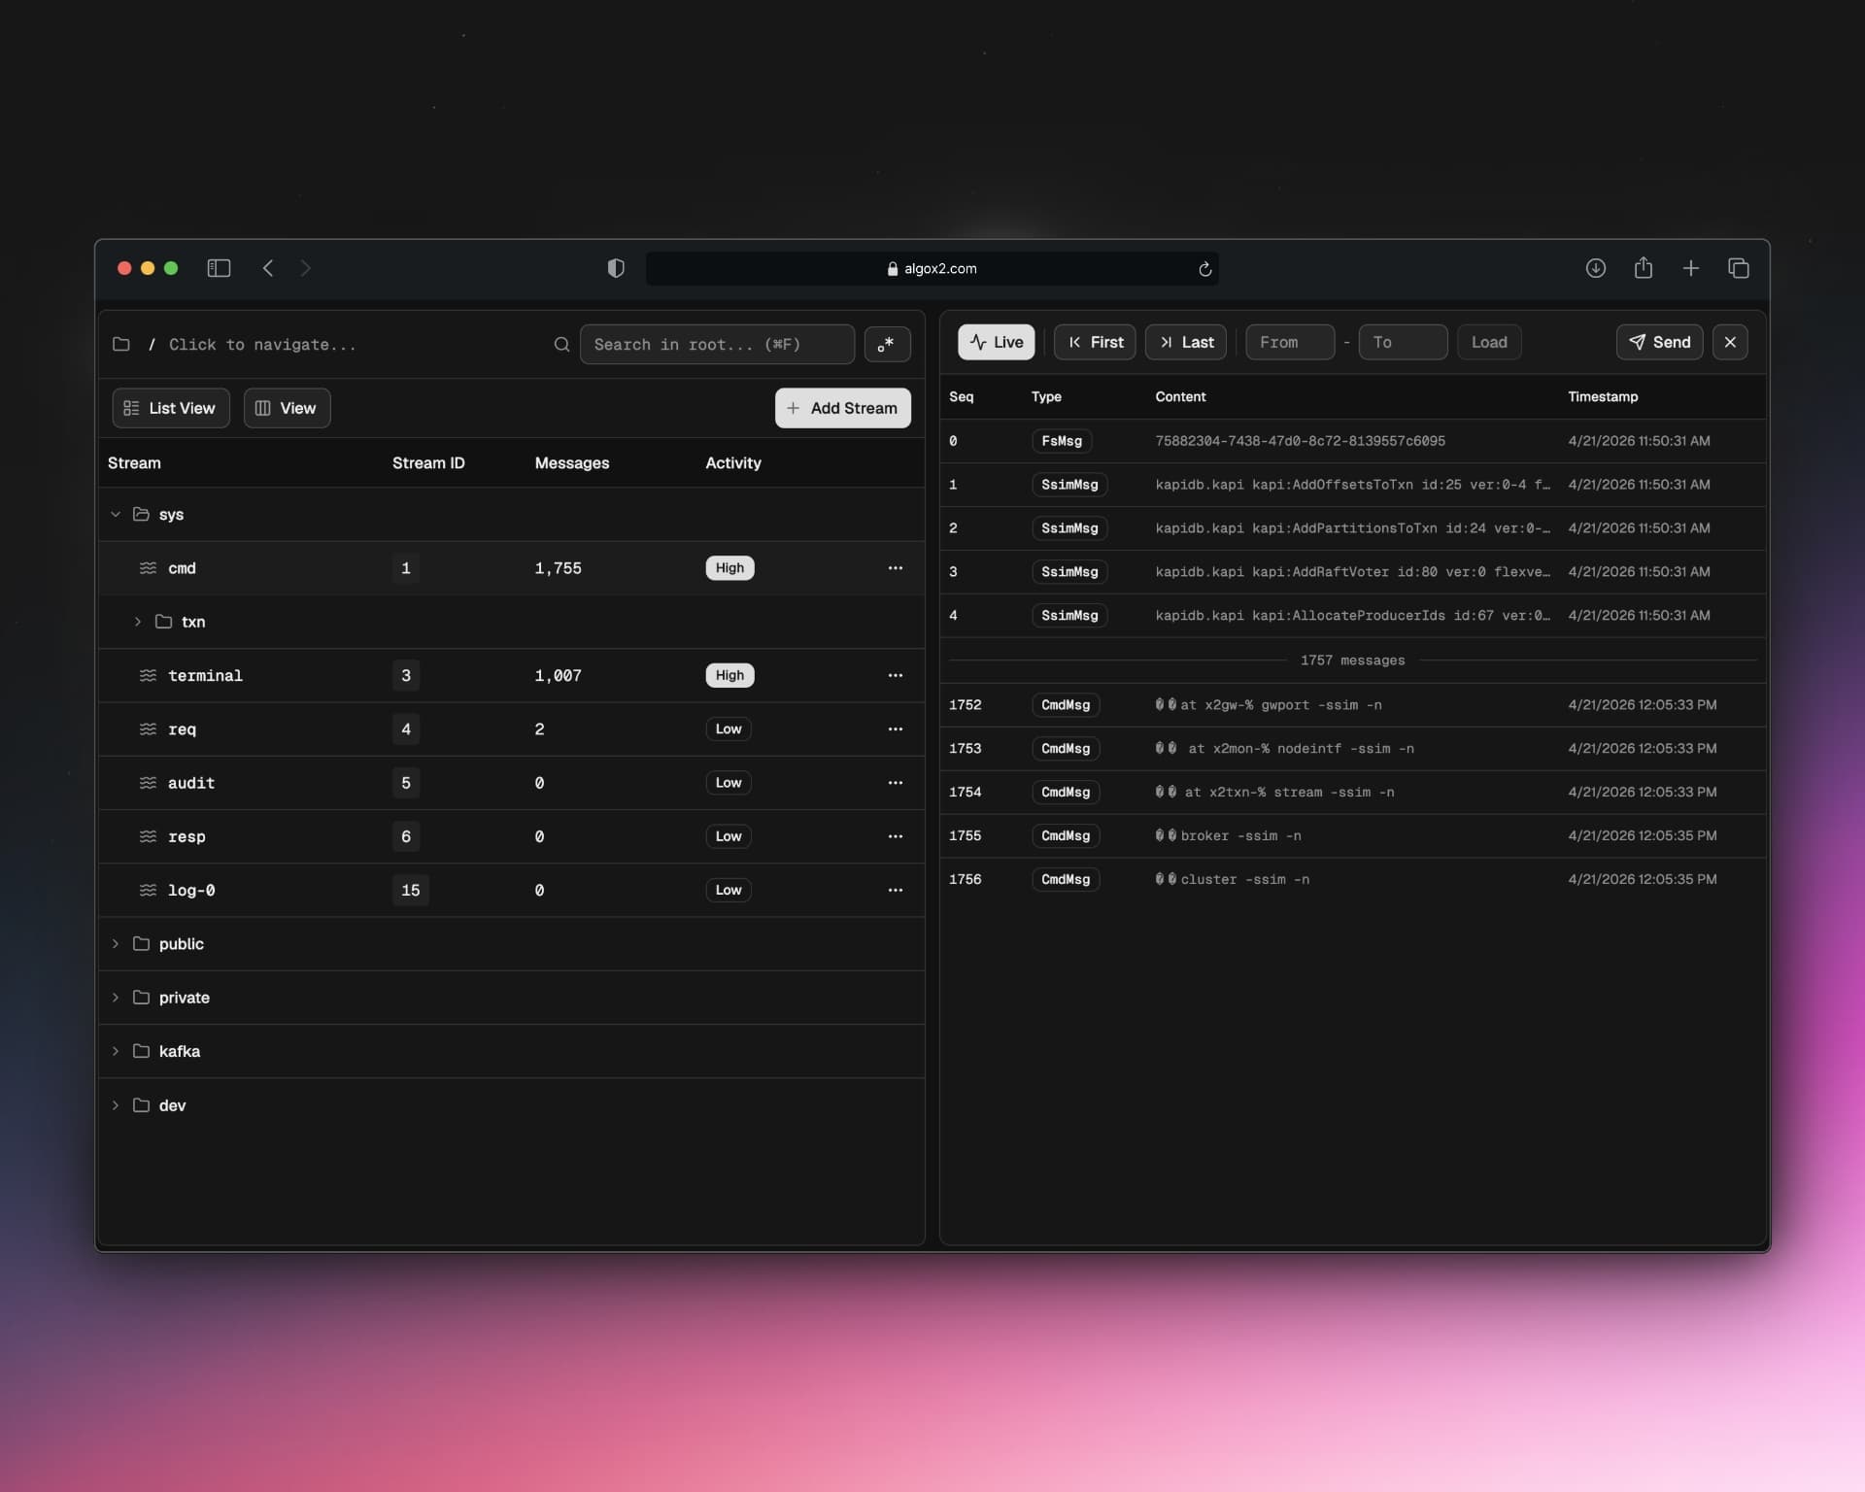
Task: Click the Stream ID column header
Action: click(x=428, y=463)
